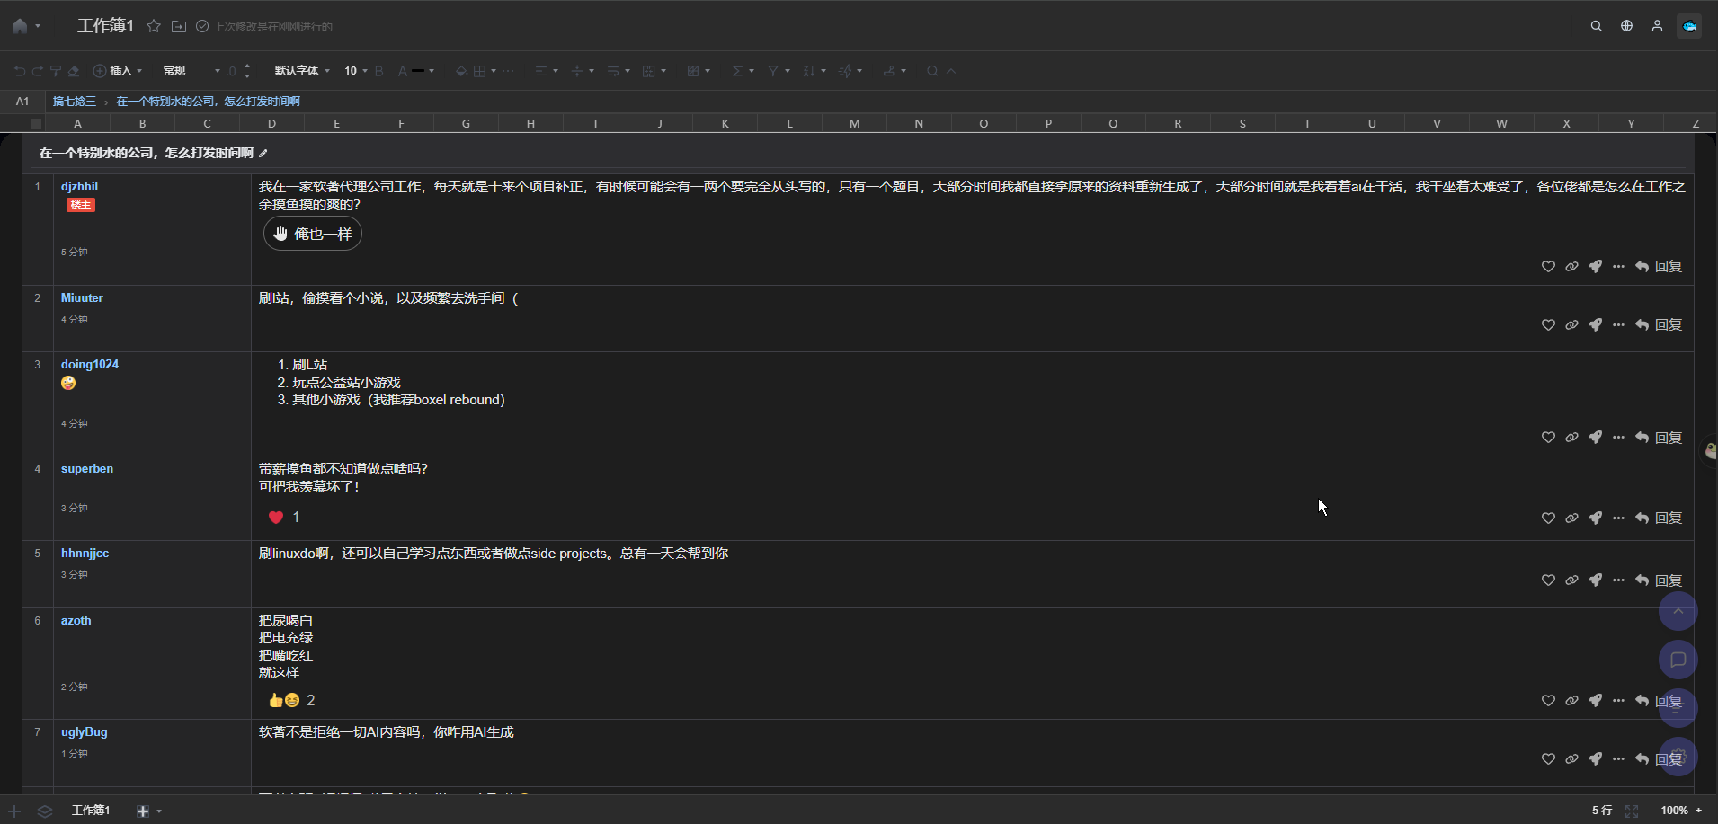Like doing1024's post with the heart icon
This screenshot has height=824, width=1718.
click(x=1548, y=438)
